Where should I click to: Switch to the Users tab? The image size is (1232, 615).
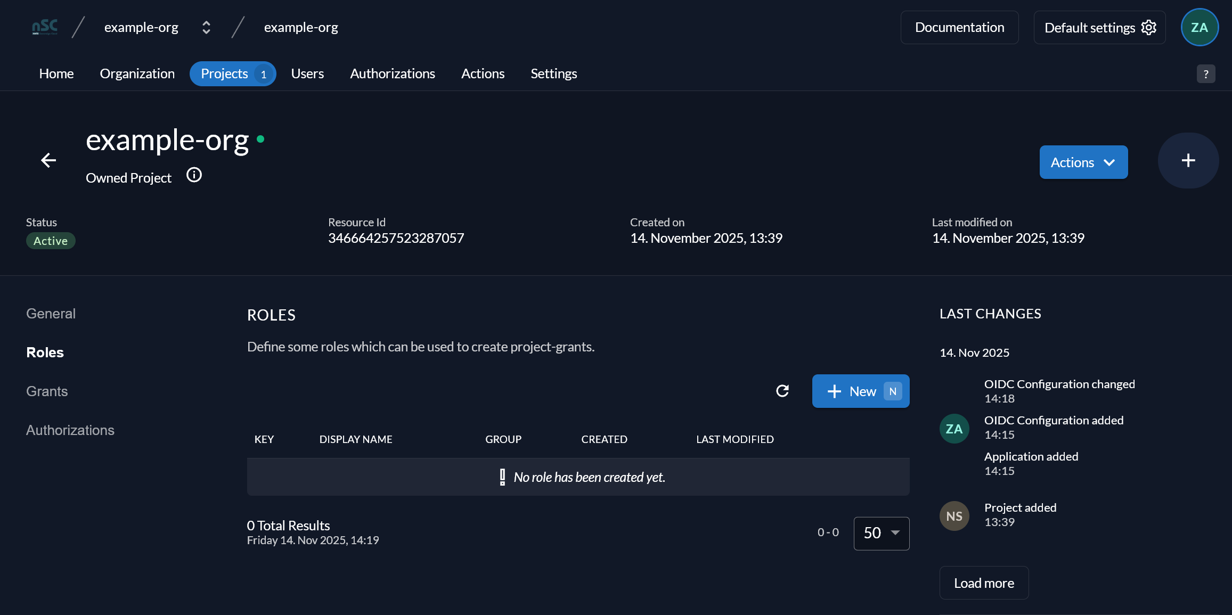[307, 73]
